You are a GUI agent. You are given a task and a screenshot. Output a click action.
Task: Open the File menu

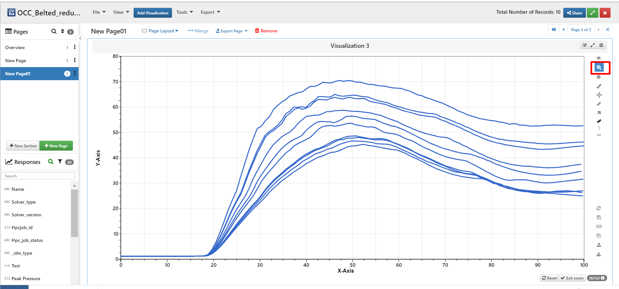99,12
